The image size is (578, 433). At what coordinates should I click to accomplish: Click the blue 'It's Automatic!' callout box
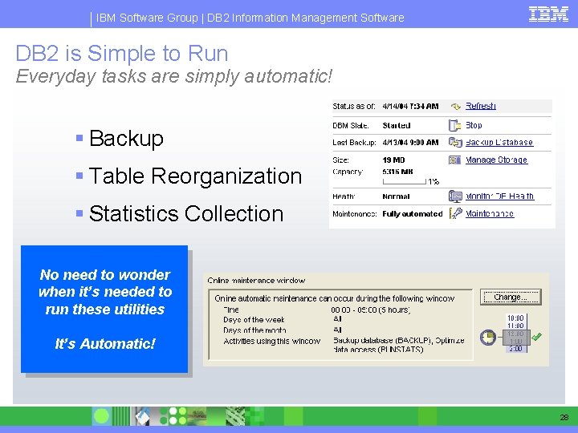(x=104, y=309)
